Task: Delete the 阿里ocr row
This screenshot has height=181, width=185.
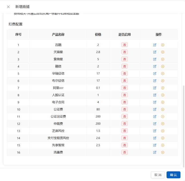Action: (163, 88)
